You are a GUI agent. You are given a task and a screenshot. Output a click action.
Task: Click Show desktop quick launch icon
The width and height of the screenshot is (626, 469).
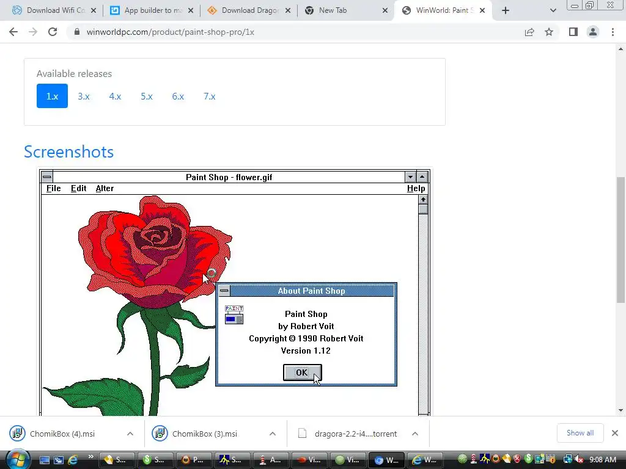[x=45, y=460]
